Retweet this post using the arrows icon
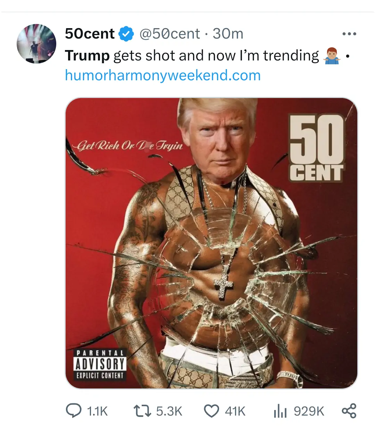 142,411
